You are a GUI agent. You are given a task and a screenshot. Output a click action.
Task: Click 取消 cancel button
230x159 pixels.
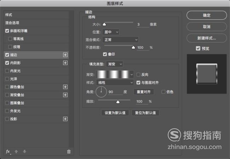[207, 26]
